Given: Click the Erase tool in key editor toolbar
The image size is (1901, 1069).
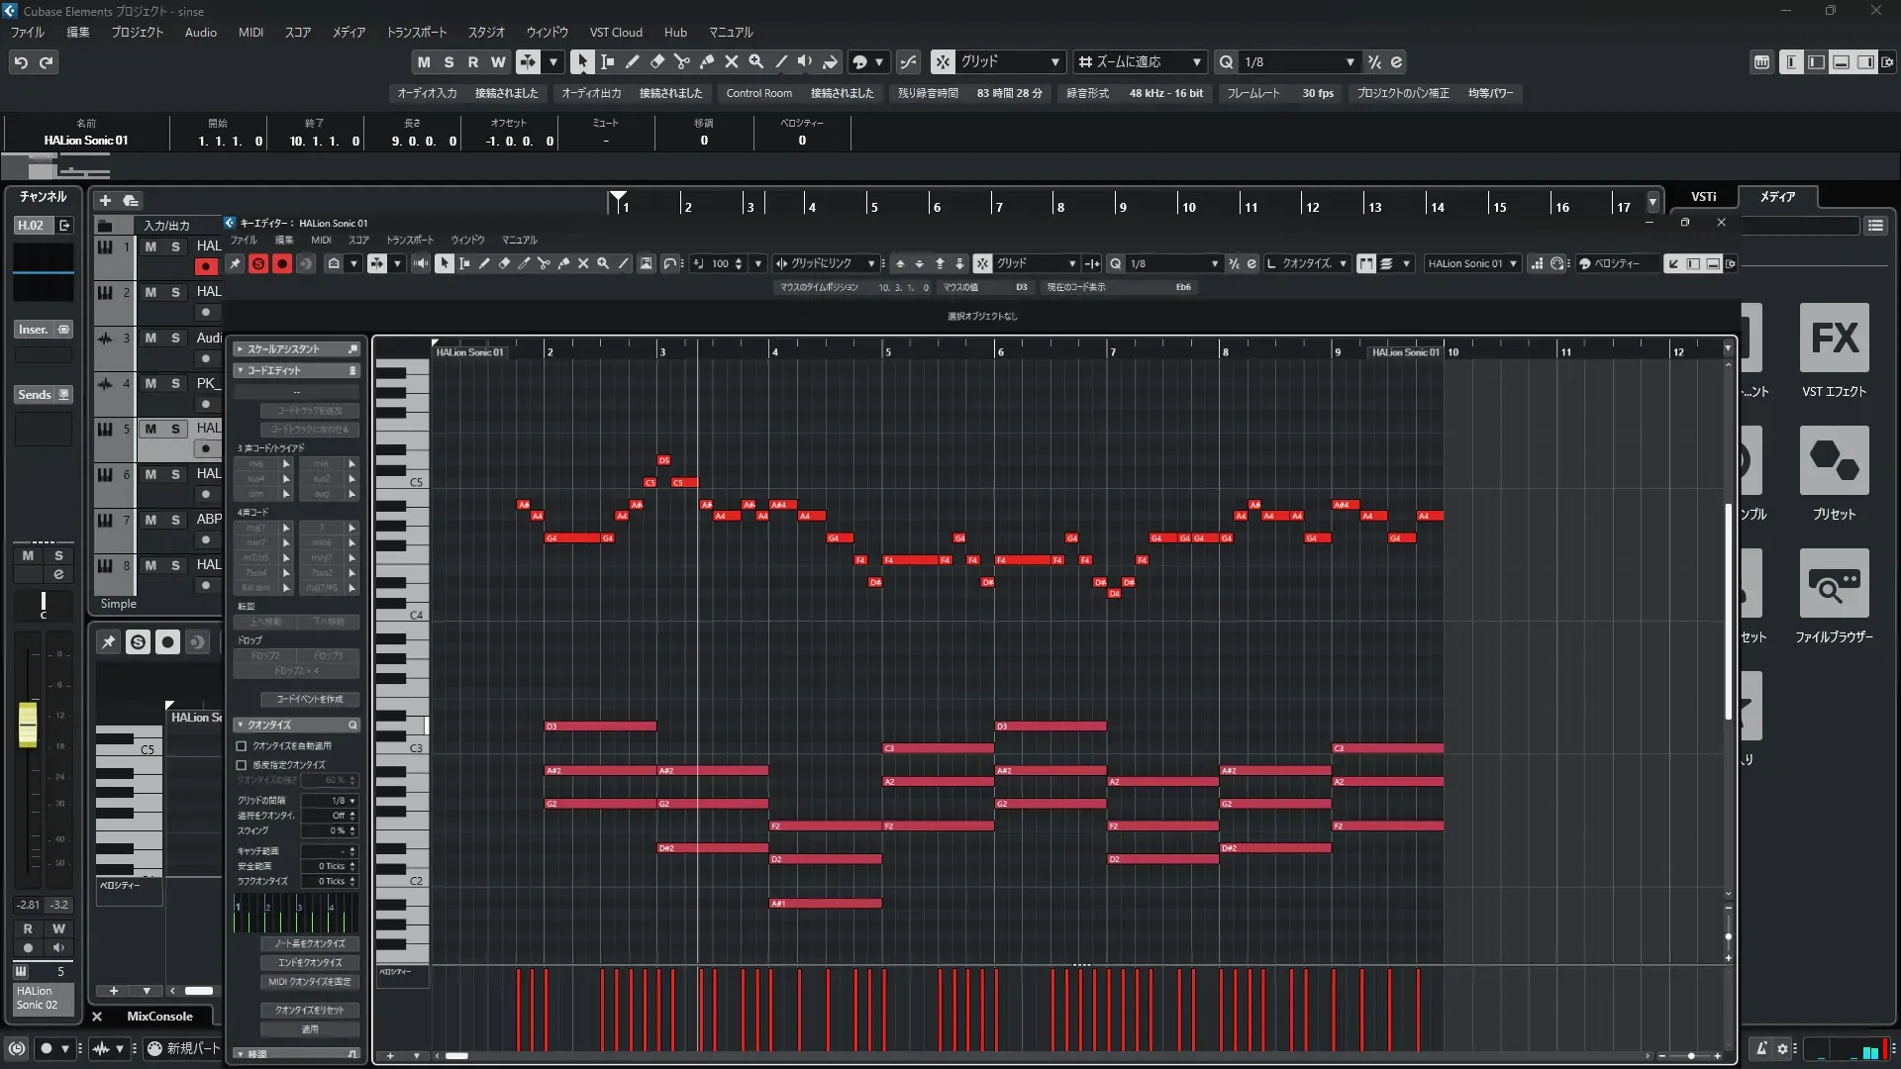Looking at the screenshot, I should point(504,263).
